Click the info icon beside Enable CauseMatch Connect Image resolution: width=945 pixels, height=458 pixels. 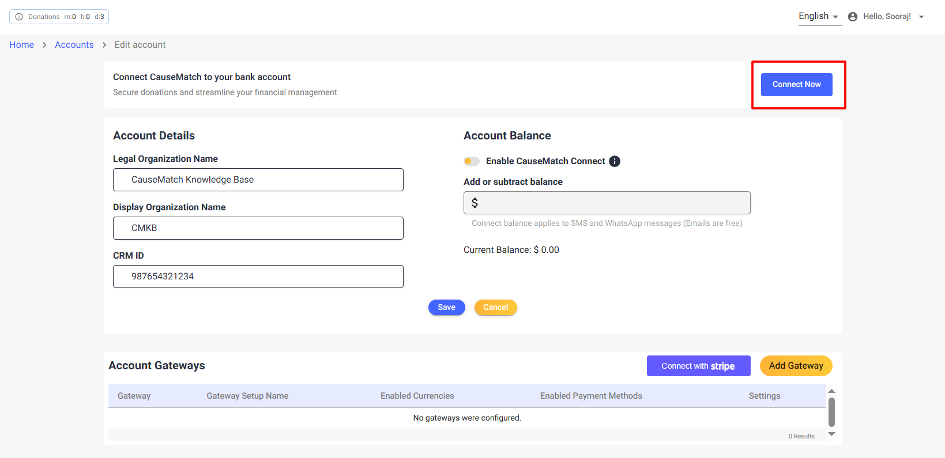615,161
